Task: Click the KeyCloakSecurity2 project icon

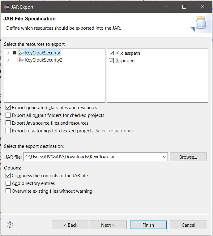Action: tap(21, 60)
